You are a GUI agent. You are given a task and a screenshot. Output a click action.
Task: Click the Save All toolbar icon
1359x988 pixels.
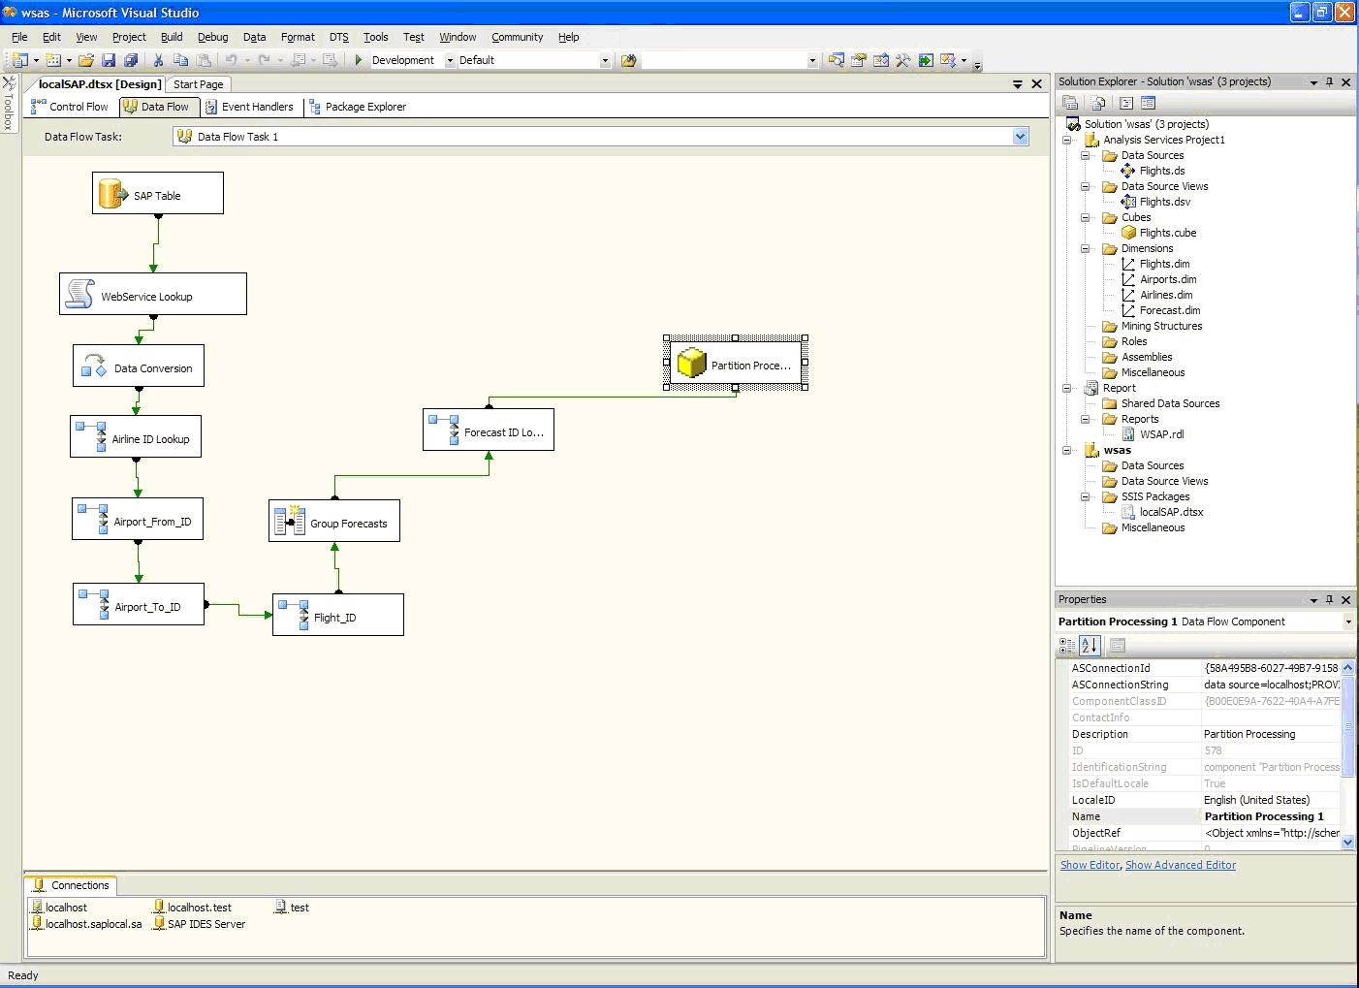click(x=130, y=60)
